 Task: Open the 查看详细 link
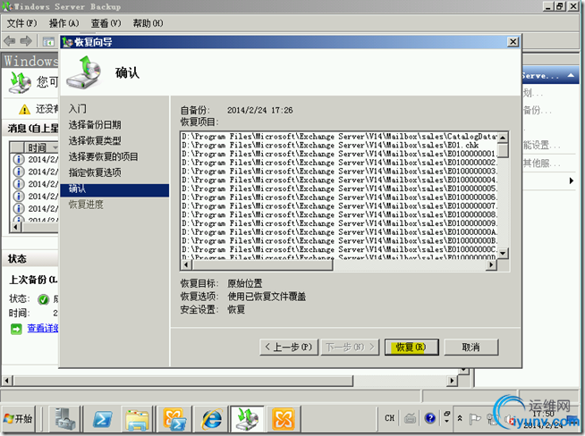point(43,328)
